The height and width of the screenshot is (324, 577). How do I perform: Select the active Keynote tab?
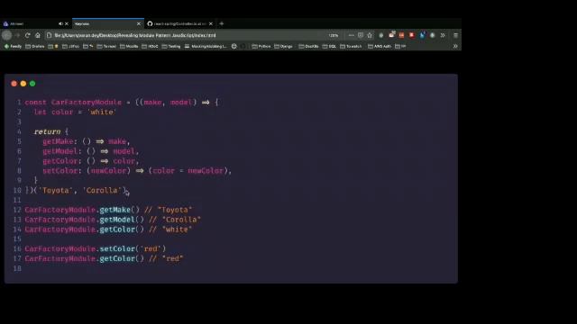coord(108,24)
